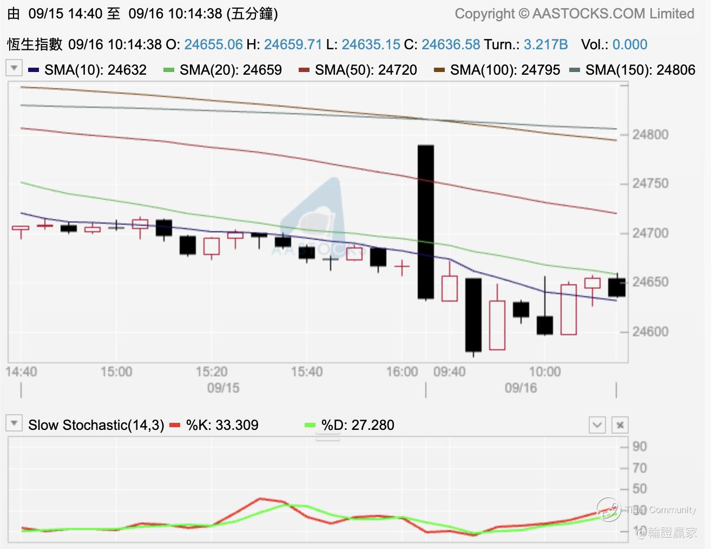Open the Slow Stochastic settings dropdown arrow
Viewport: 711px width, 549px height.
(14, 423)
